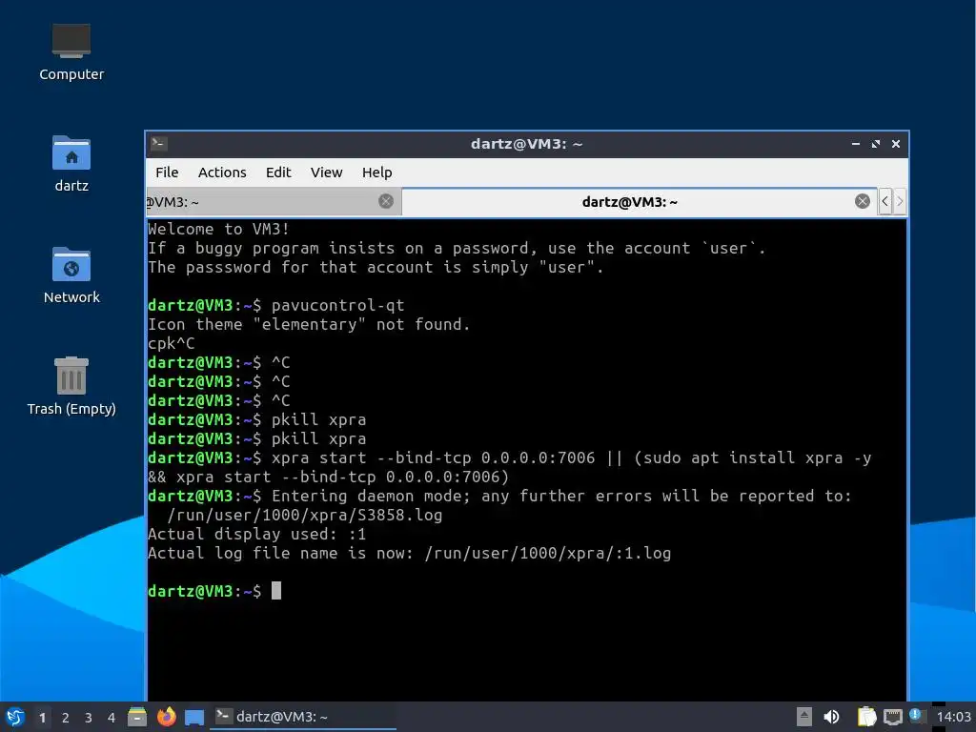Close the left partially visible terminal tab
976x732 pixels.
[x=386, y=201]
